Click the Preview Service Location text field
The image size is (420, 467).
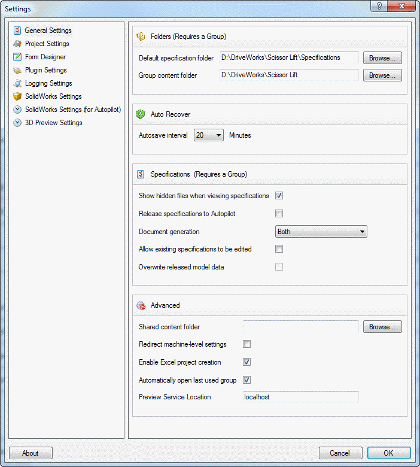[300, 397]
